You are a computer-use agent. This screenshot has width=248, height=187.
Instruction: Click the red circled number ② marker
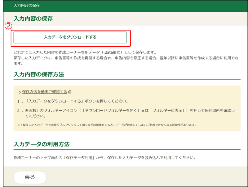point(8,26)
